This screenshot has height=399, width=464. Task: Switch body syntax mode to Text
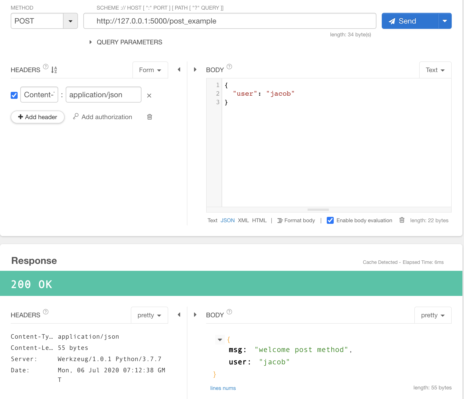coord(213,220)
